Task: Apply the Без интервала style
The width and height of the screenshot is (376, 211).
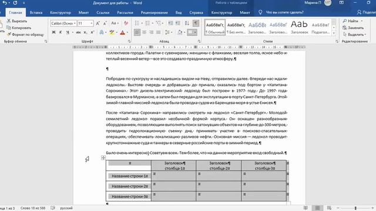Action: (236, 28)
